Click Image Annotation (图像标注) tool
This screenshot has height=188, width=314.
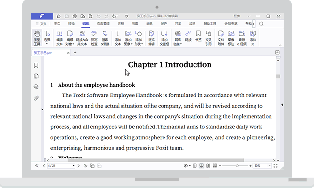[231, 38]
